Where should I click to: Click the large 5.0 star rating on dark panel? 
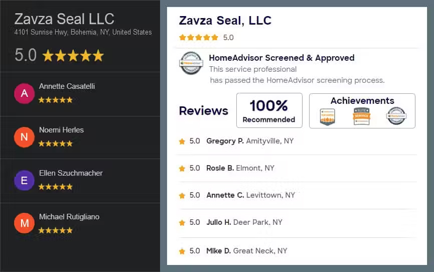pos(59,55)
